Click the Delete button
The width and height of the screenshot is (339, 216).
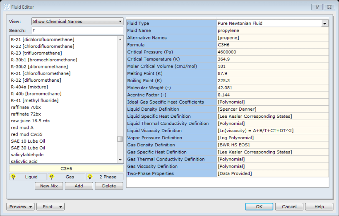[x=109, y=186]
